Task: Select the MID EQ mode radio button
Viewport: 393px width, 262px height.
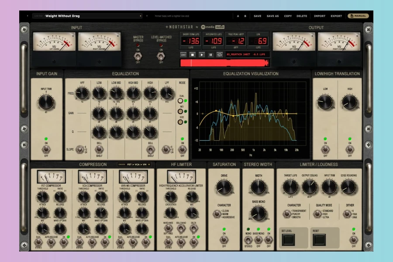Action: (180, 111)
